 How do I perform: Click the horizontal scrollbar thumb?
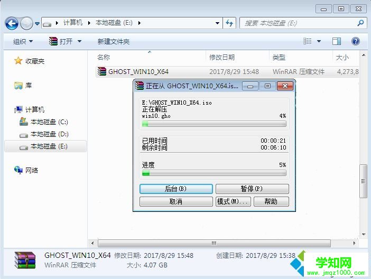point(214,243)
